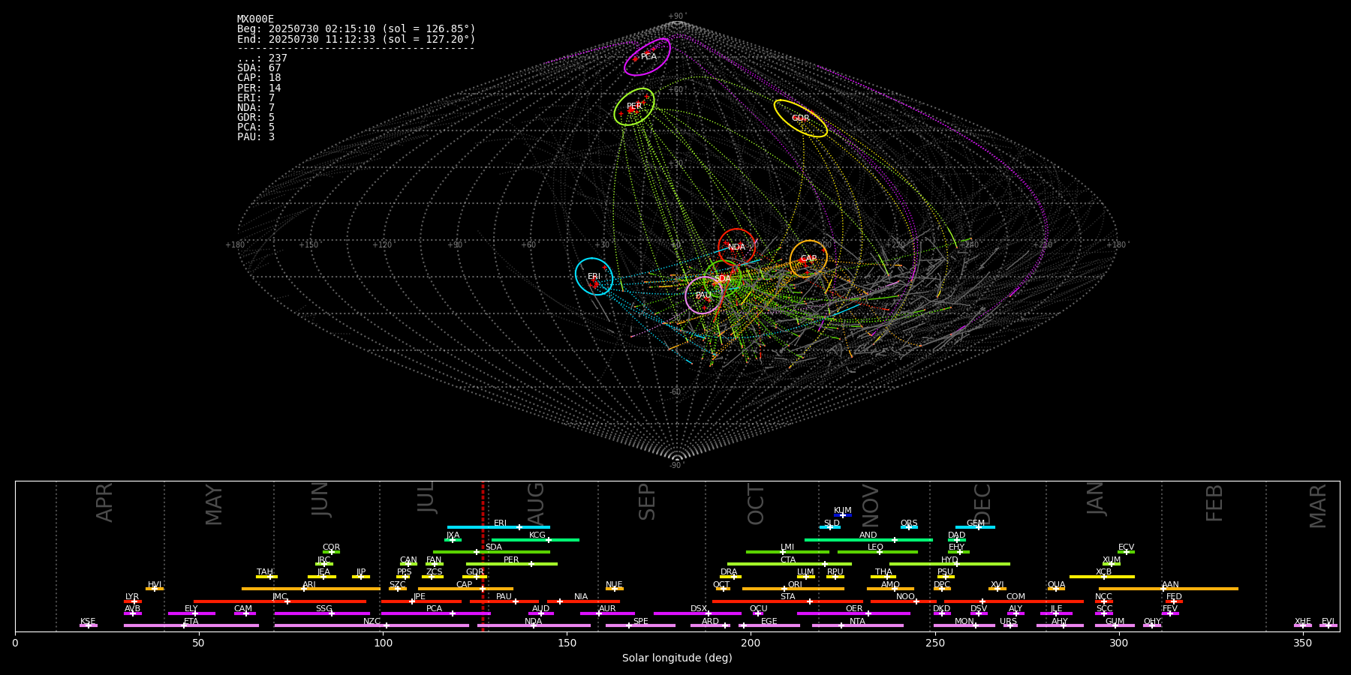1351x675 pixels.
Task: Click the XCB shower bar in timeline
Action: click(1102, 577)
